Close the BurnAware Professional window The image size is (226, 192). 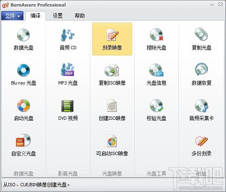coord(220,5)
